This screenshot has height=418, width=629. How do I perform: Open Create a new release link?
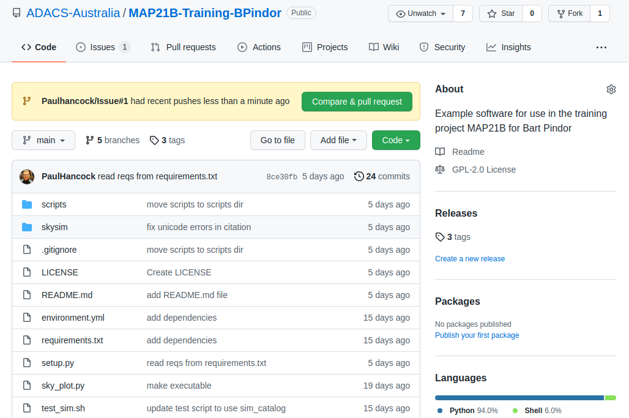pos(470,258)
